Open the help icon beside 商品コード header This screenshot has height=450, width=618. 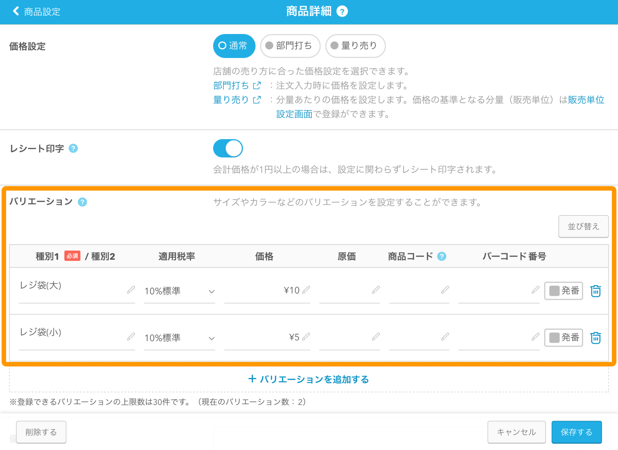click(442, 256)
